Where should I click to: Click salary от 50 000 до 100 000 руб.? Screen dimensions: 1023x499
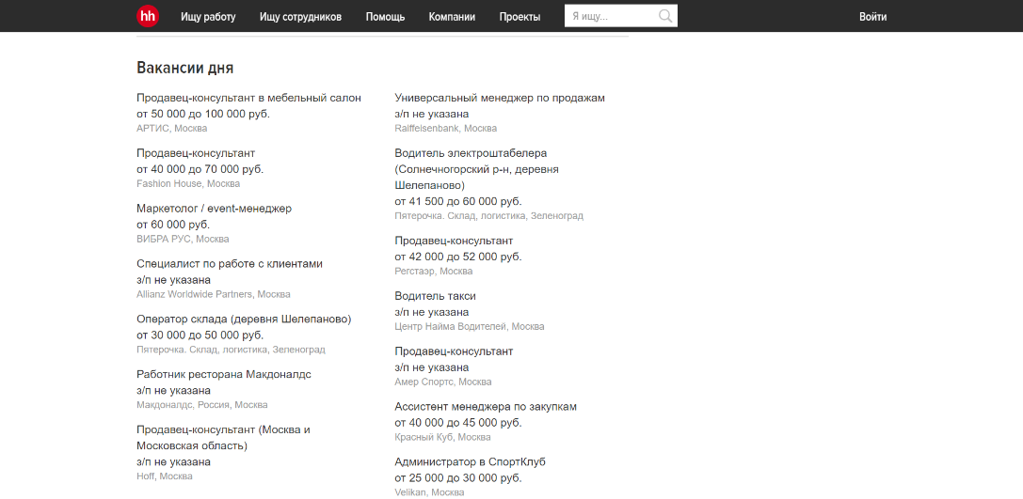pos(203,114)
